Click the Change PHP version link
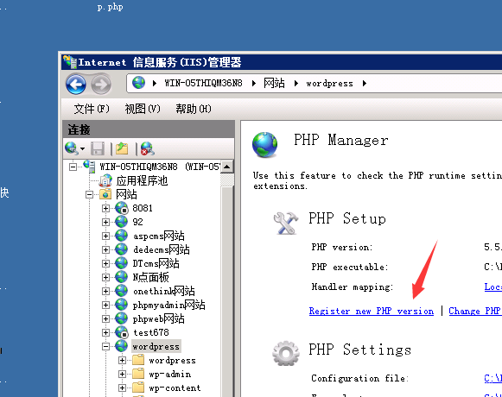This screenshot has height=397, width=502. tap(475, 311)
